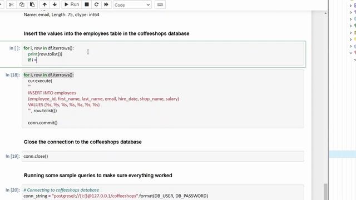Viewport: 356px width, 200px height.
Task: Click the column list line starting 'employee_id'
Action: point(103,99)
